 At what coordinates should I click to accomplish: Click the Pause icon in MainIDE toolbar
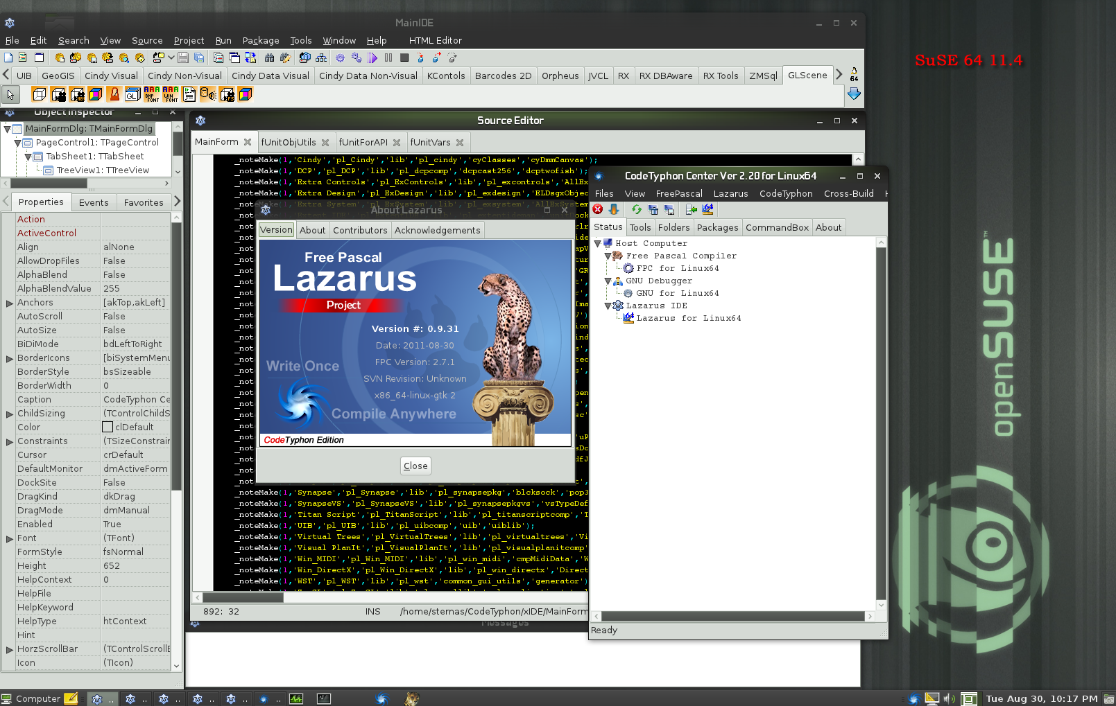tap(388, 58)
